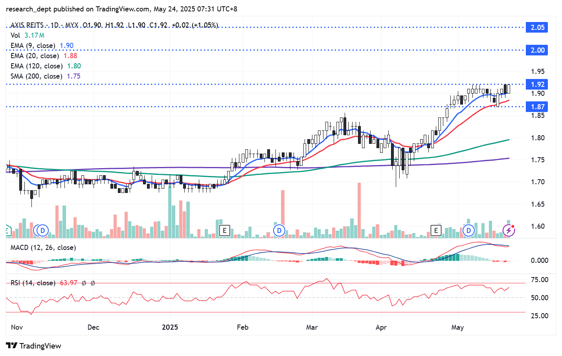The width and height of the screenshot is (562, 356).
Task: Select the EMA (9, close) legend
Action: click(x=42, y=46)
